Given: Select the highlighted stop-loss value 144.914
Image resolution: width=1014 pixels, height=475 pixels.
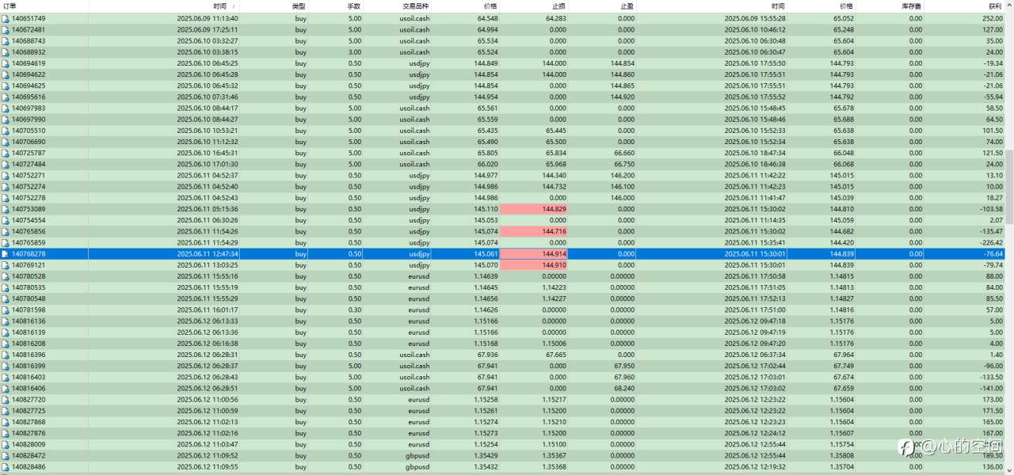Looking at the screenshot, I should click(535, 254).
